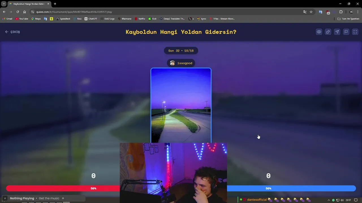Open the DeepL Translate bookmark
Image resolution: width=362 pixels, height=203 pixels.
click(x=172, y=19)
